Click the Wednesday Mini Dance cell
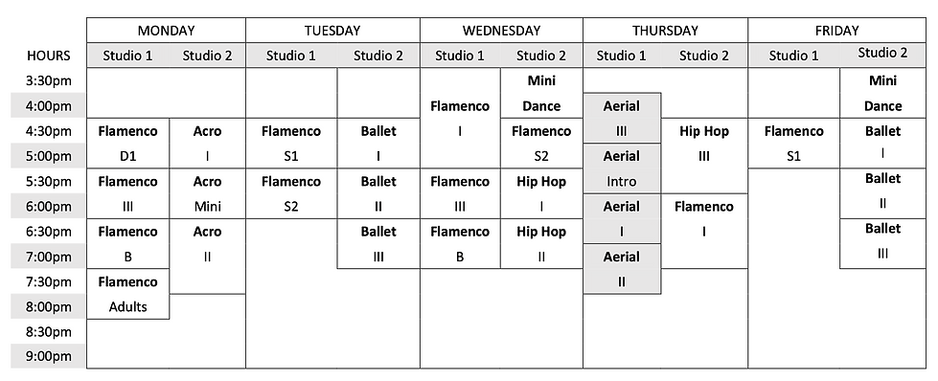The height and width of the screenshot is (381, 938). point(541,93)
